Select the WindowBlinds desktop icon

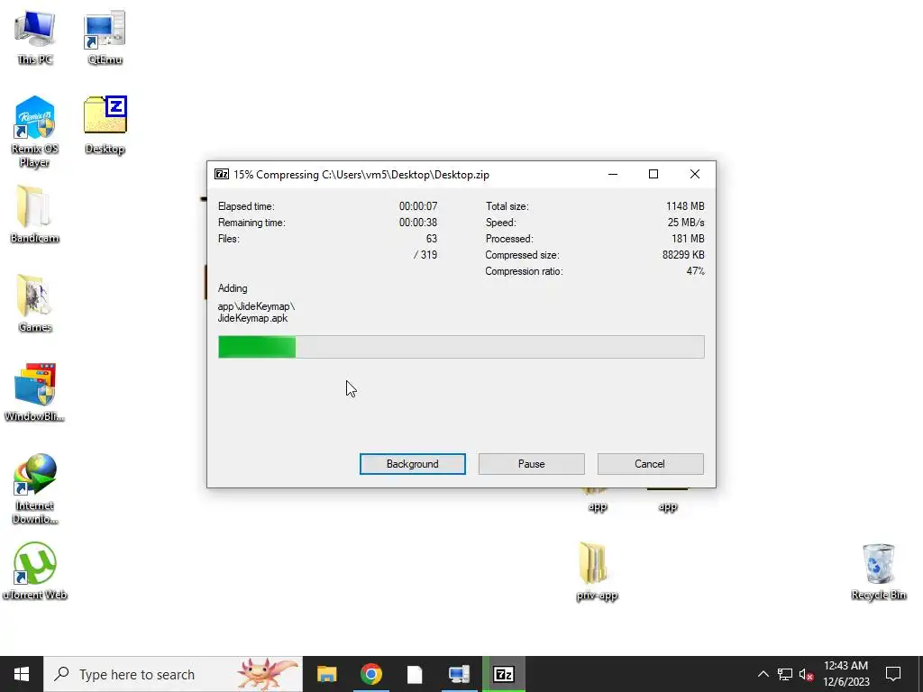[35, 393]
